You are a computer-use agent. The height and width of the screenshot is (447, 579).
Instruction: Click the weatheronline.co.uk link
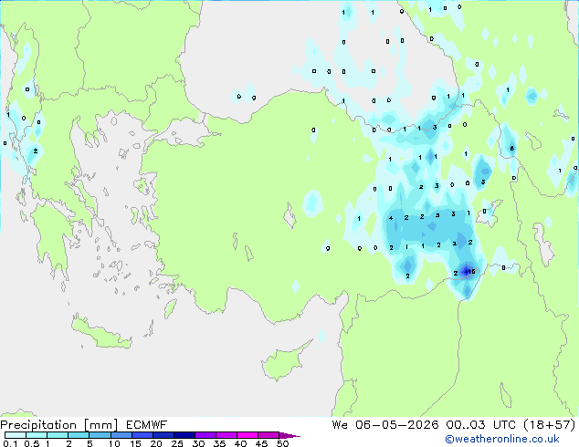(x=502, y=439)
